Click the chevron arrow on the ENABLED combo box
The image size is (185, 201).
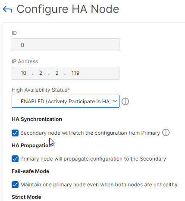click(x=115, y=101)
